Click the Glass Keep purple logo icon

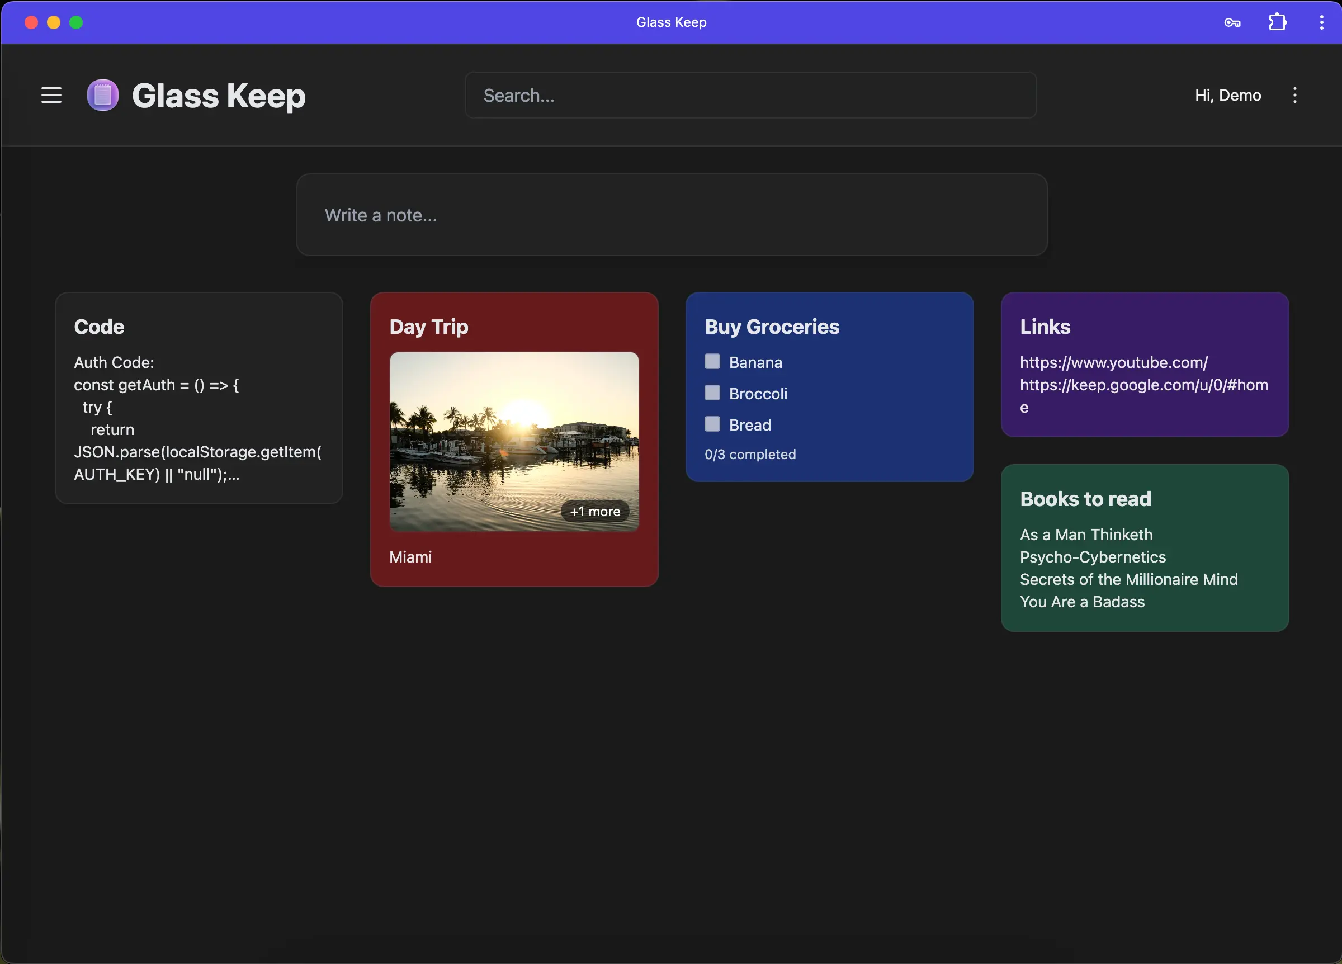pos(102,95)
